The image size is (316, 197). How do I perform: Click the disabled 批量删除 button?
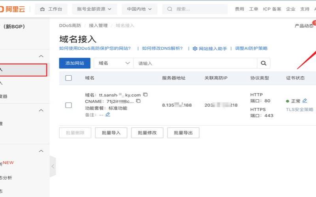[x=75, y=133]
